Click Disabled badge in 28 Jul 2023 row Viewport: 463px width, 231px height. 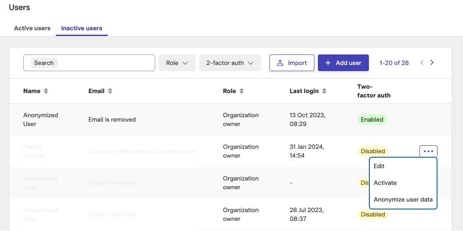(373, 214)
